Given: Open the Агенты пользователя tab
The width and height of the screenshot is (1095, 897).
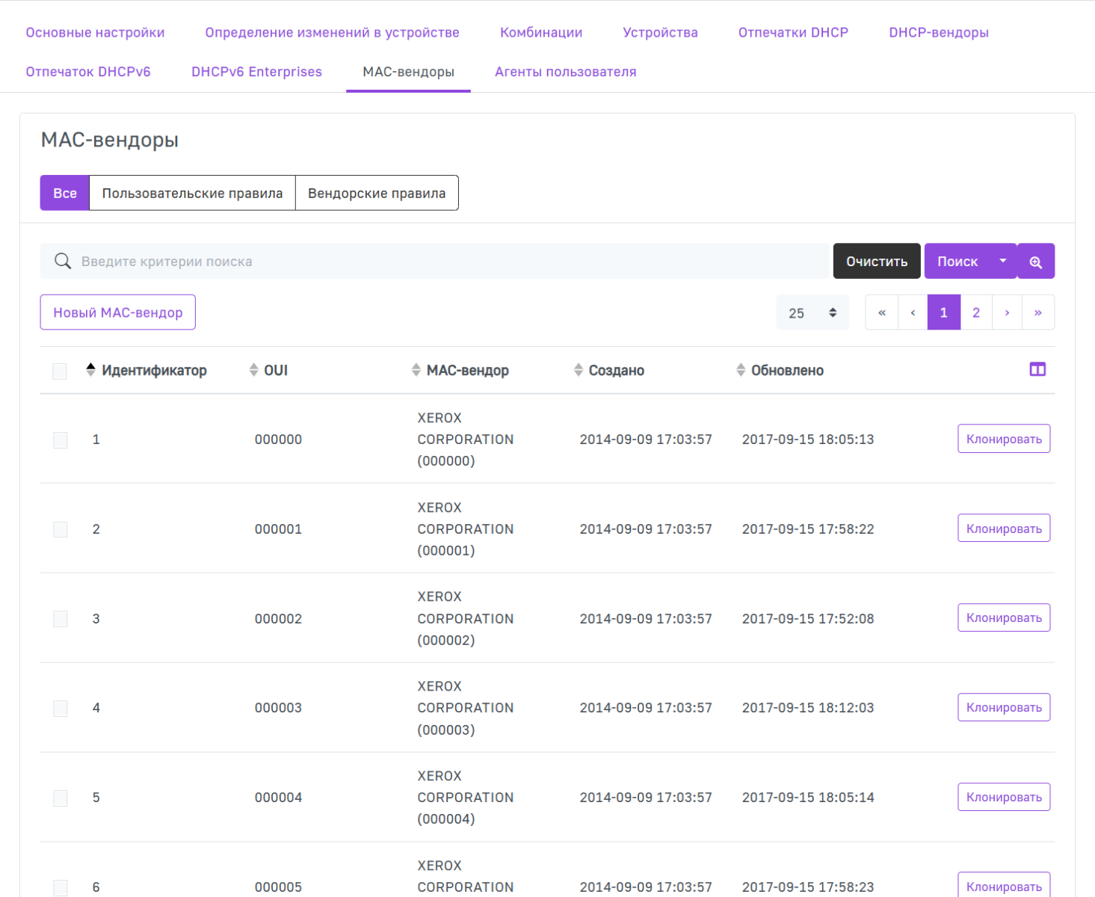Looking at the screenshot, I should tap(565, 72).
